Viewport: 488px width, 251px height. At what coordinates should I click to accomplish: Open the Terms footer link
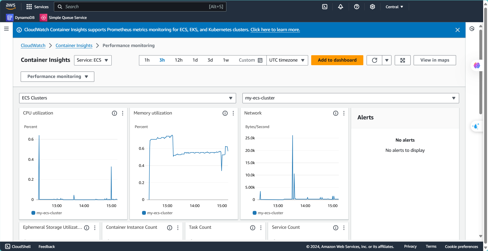(431, 246)
